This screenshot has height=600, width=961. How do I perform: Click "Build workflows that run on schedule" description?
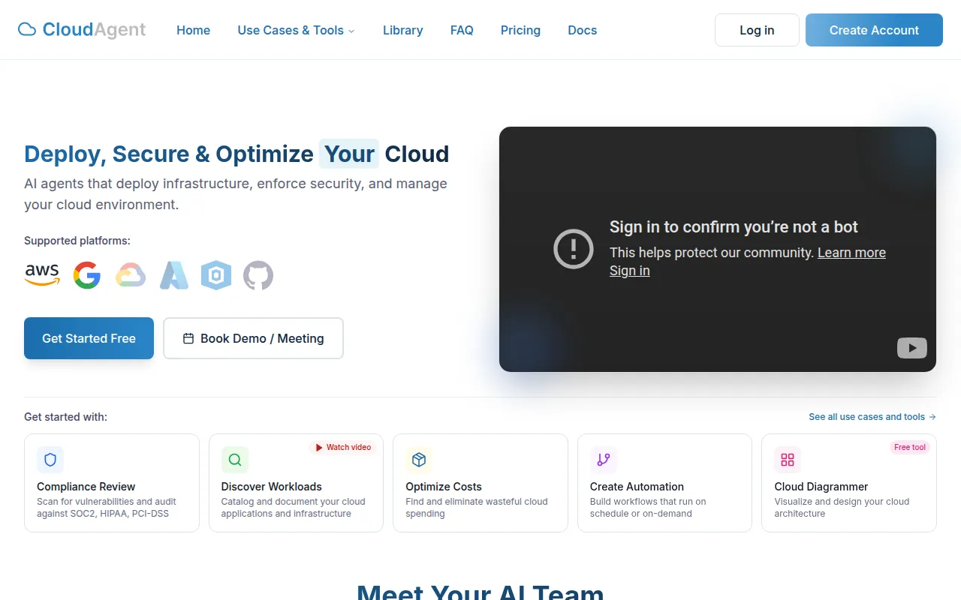[x=648, y=508]
